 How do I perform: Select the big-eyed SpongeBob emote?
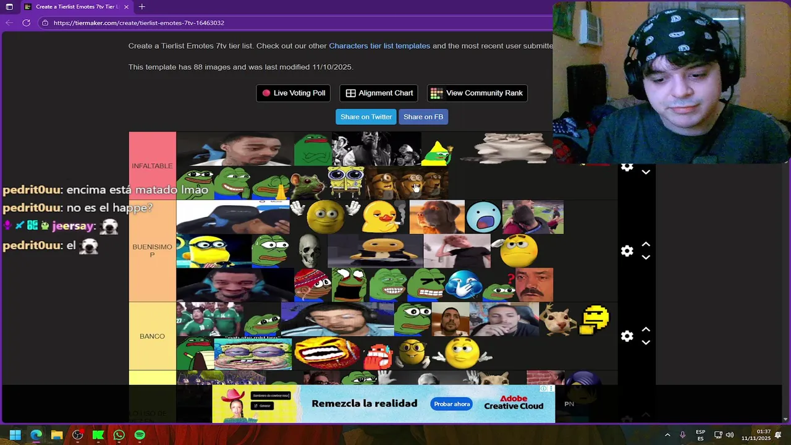pyautogui.click(x=346, y=183)
